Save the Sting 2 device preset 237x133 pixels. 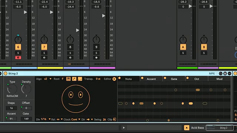225,74
